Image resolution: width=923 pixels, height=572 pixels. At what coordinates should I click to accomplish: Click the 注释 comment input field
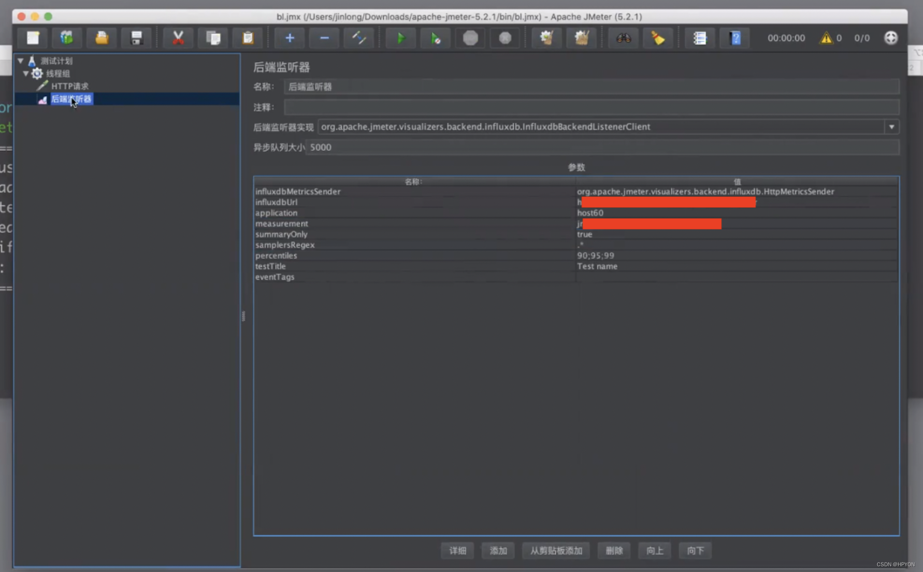pyautogui.click(x=592, y=107)
